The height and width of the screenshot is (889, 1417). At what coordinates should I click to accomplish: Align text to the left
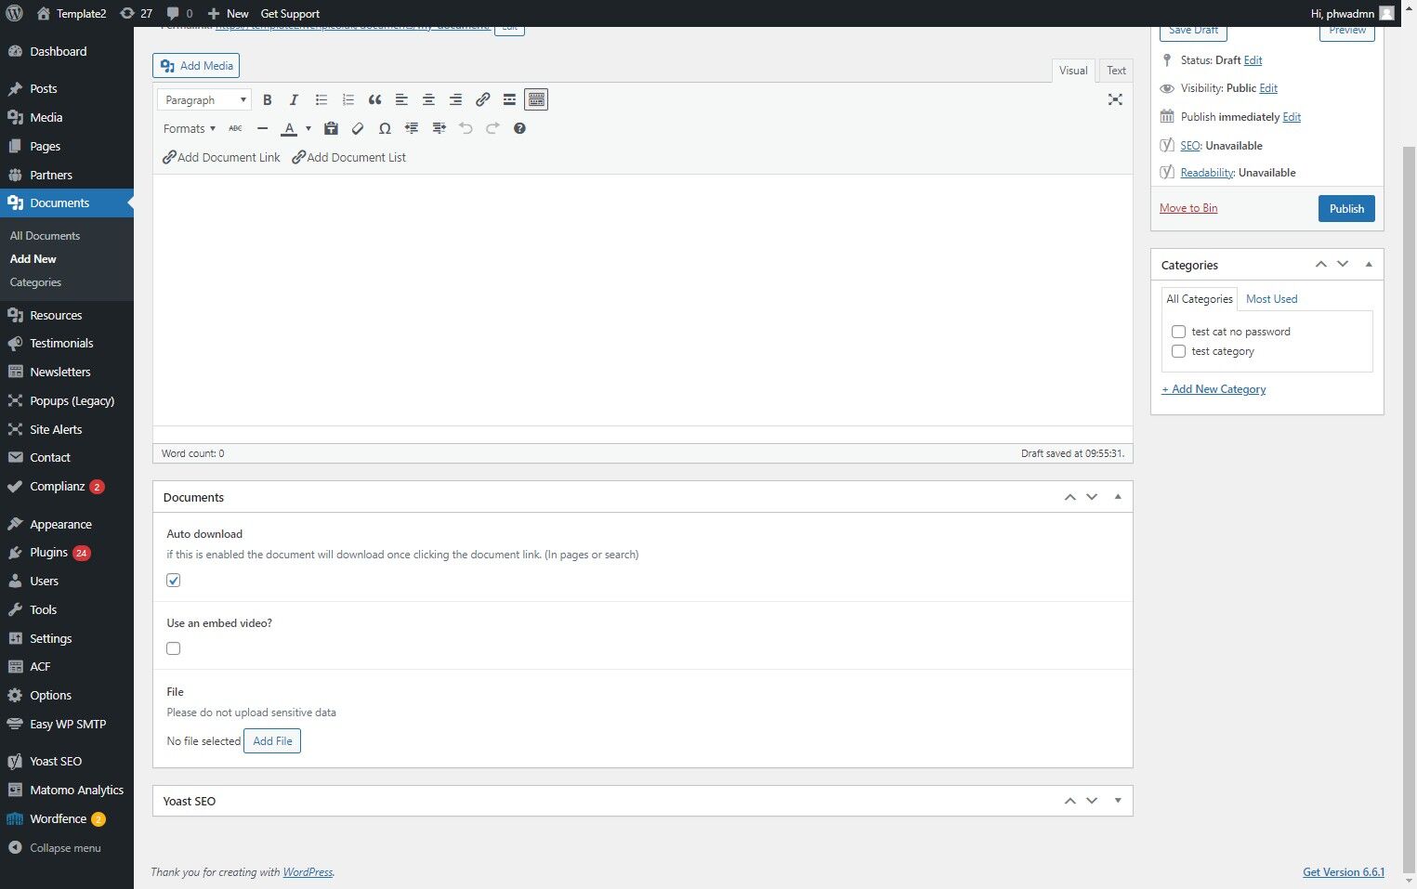point(401,99)
